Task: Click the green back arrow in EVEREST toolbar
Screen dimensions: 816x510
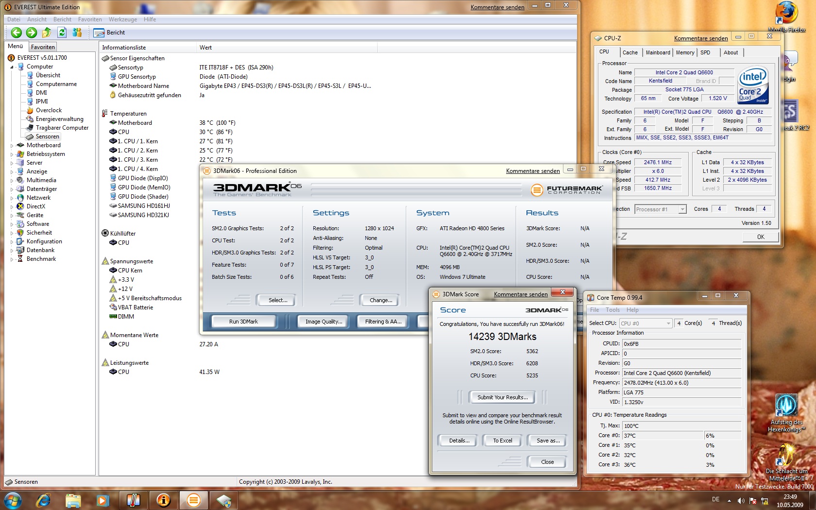Action: tap(17, 33)
